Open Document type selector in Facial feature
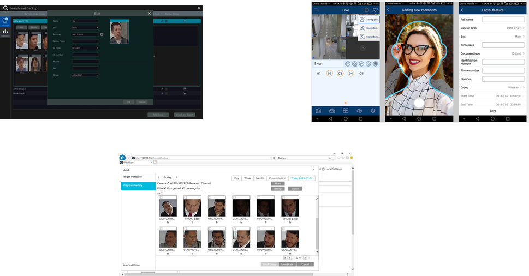 [492, 53]
